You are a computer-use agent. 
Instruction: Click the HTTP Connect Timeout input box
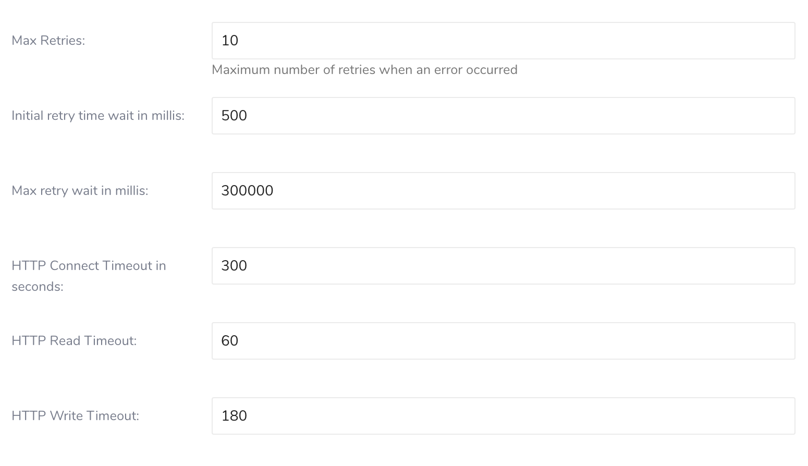(x=503, y=266)
